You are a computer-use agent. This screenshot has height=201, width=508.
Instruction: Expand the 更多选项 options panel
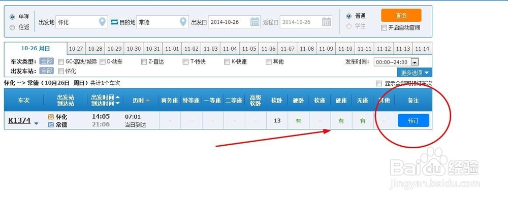(x=415, y=73)
